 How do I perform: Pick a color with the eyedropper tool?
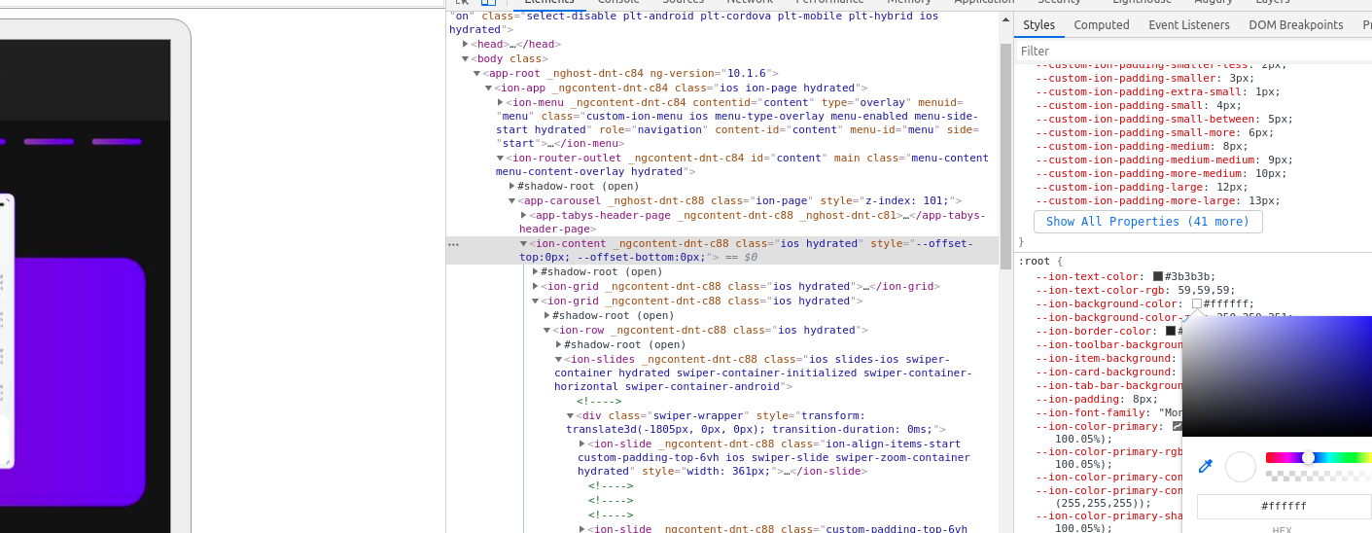click(1206, 466)
